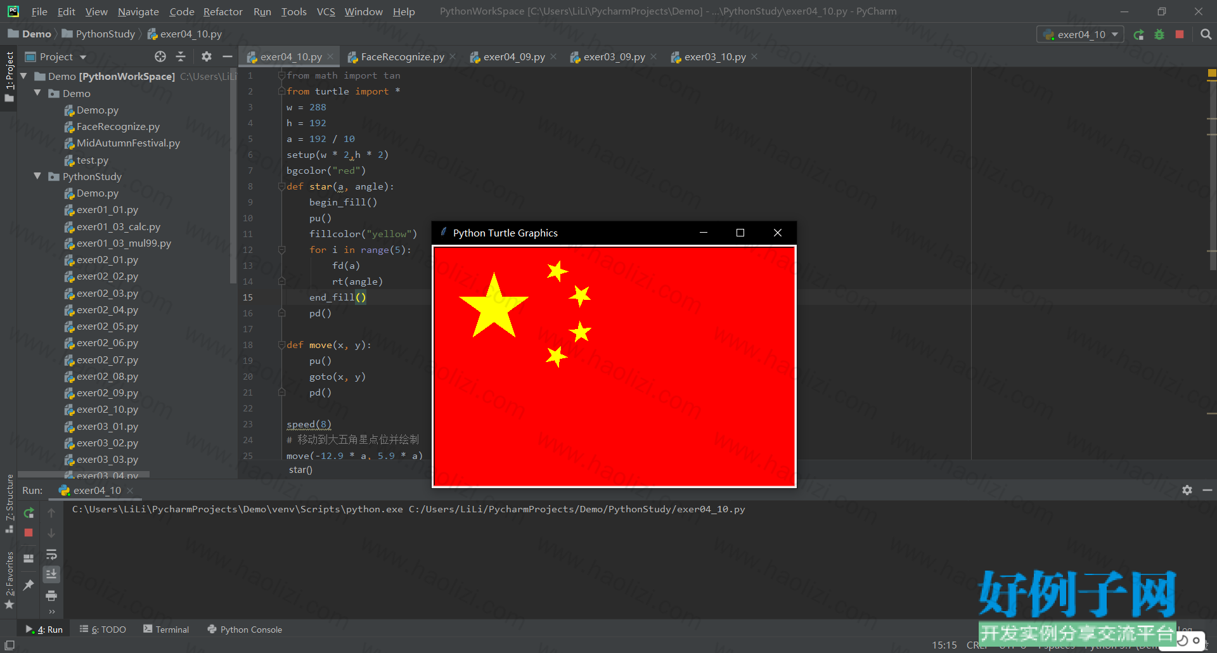Fold the move function definition
Screen dimensions: 1217x653
[281, 345]
